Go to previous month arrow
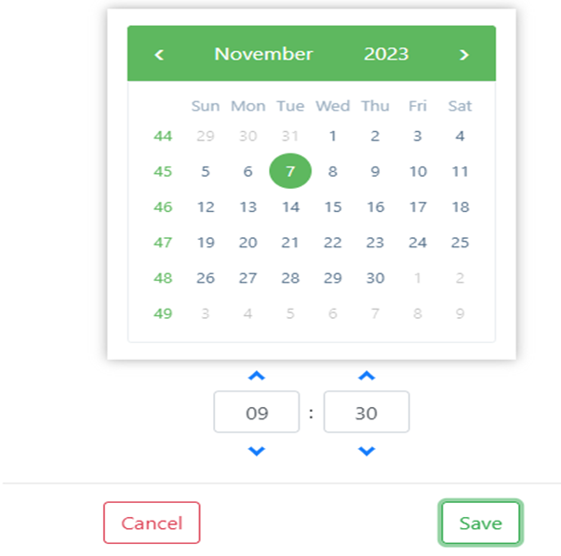 pyautogui.click(x=159, y=54)
